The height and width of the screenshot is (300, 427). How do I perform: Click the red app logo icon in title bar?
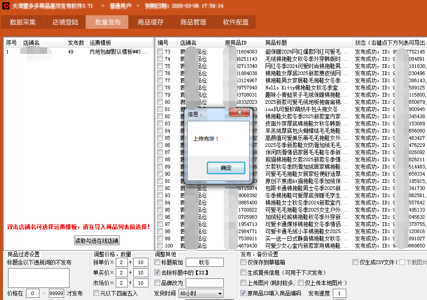tap(6, 6)
